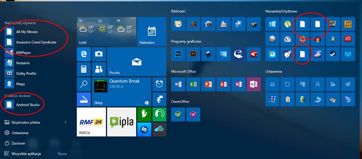Click the ChemOffice group header

tap(180, 101)
